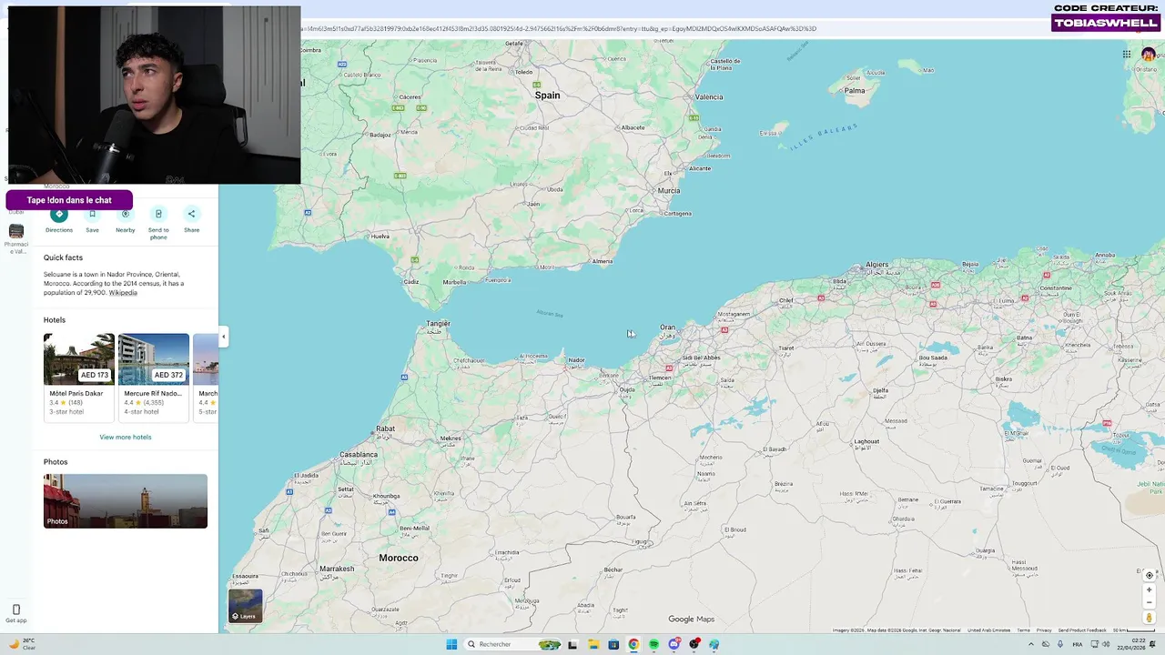Click the Marrakesh city label

(337, 569)
